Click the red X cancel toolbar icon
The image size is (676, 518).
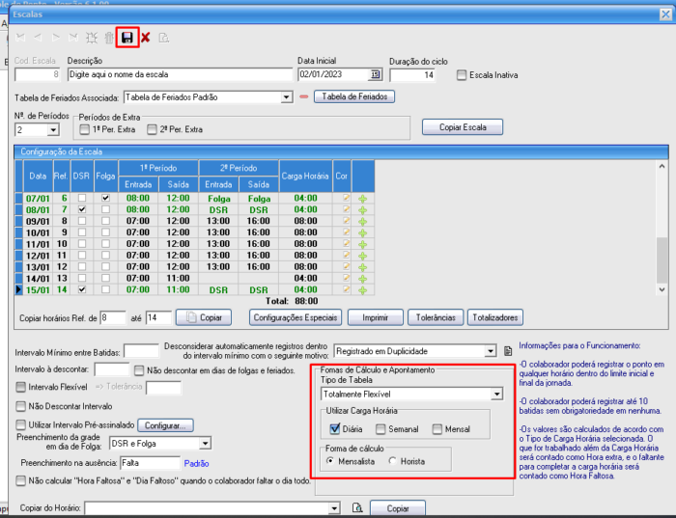145,38
